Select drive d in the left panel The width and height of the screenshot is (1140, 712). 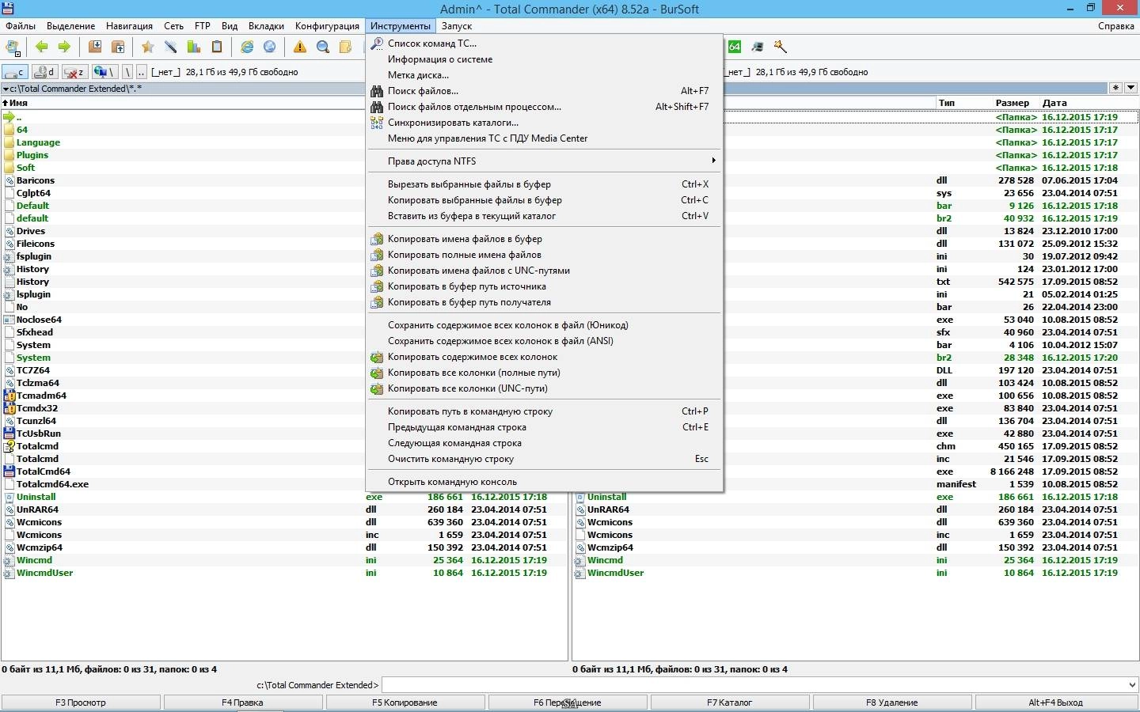pos(44,72)
